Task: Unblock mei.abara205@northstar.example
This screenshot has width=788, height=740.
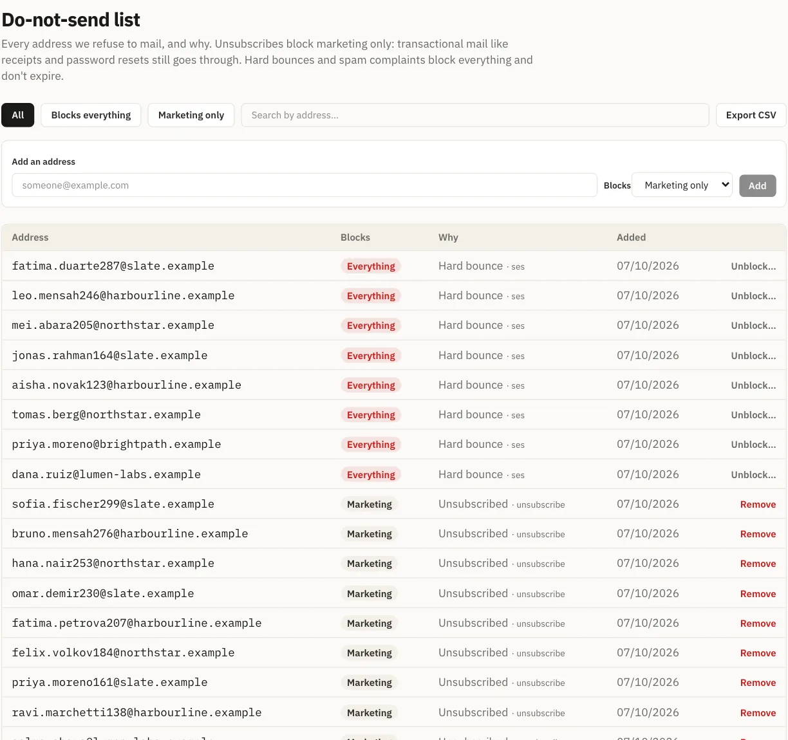Action: click(753, 326)
